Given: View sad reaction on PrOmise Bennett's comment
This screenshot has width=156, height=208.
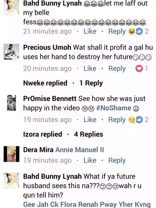Looking at the screenshot, I should 132,120.
